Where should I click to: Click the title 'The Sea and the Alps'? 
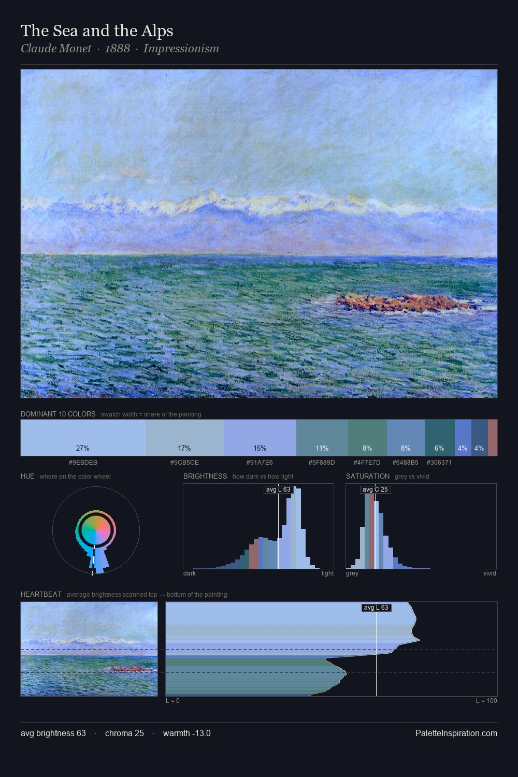[x=97, y=31]
